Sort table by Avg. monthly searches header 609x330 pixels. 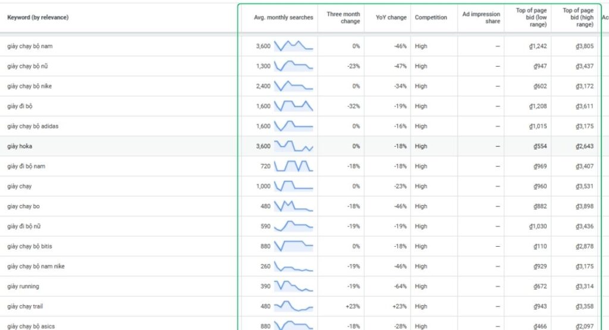tap(283, 18)
